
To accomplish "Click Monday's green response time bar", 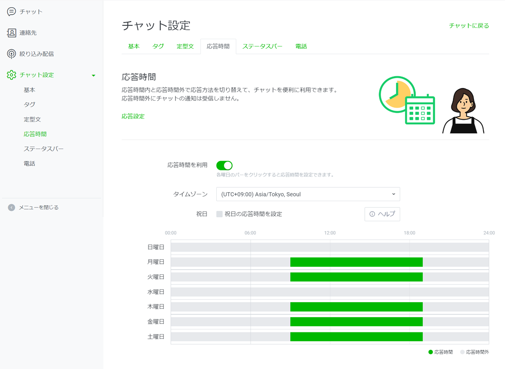I will 356,262.
